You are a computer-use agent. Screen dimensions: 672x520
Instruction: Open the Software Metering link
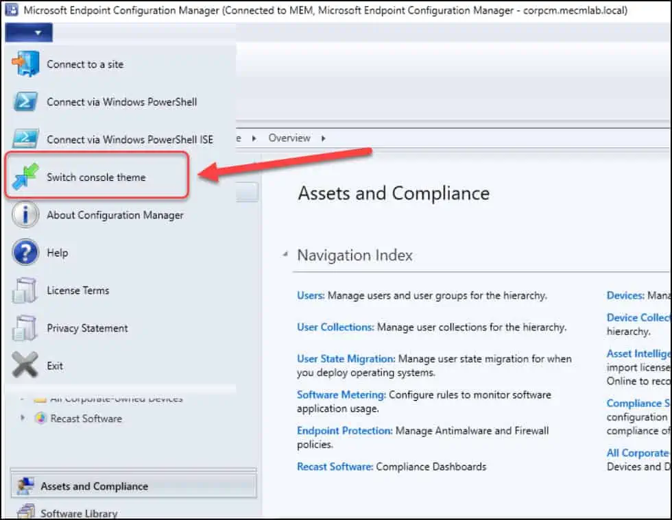tap(341, 395)
